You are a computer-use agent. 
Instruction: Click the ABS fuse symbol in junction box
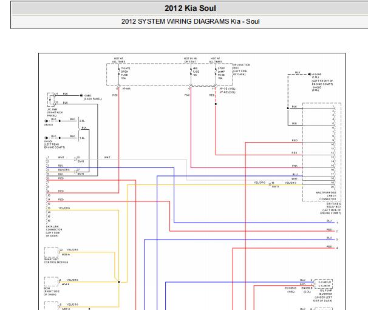pyautogui.click(x=191, y=72)
